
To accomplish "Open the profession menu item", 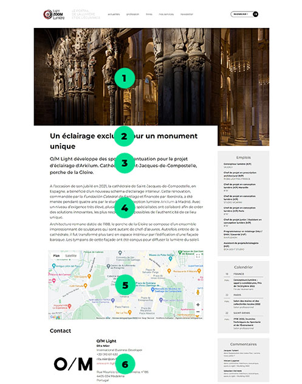I will [x=133, y=14].
